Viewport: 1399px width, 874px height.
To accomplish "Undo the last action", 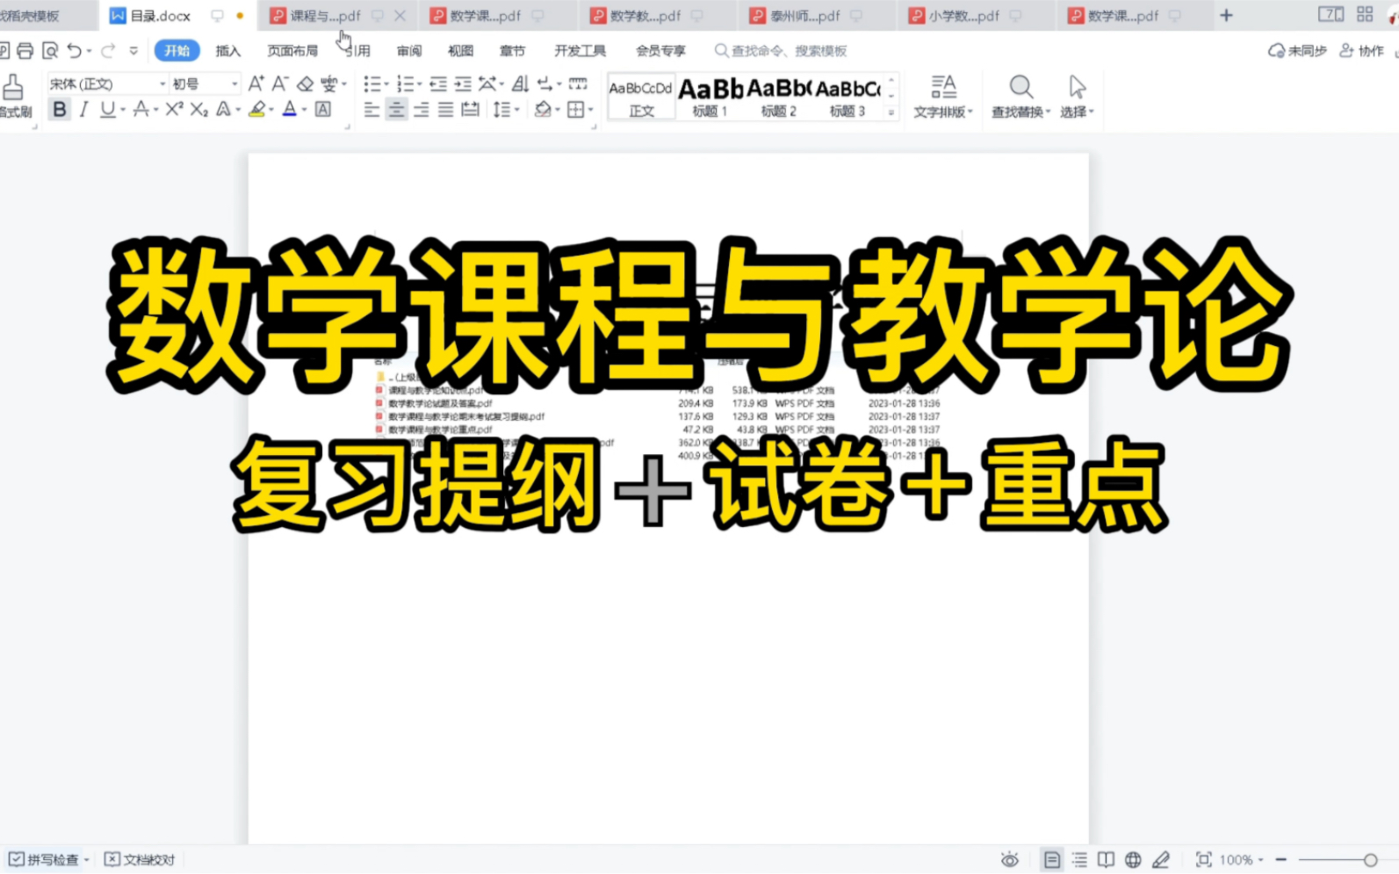I will (75, 51).
